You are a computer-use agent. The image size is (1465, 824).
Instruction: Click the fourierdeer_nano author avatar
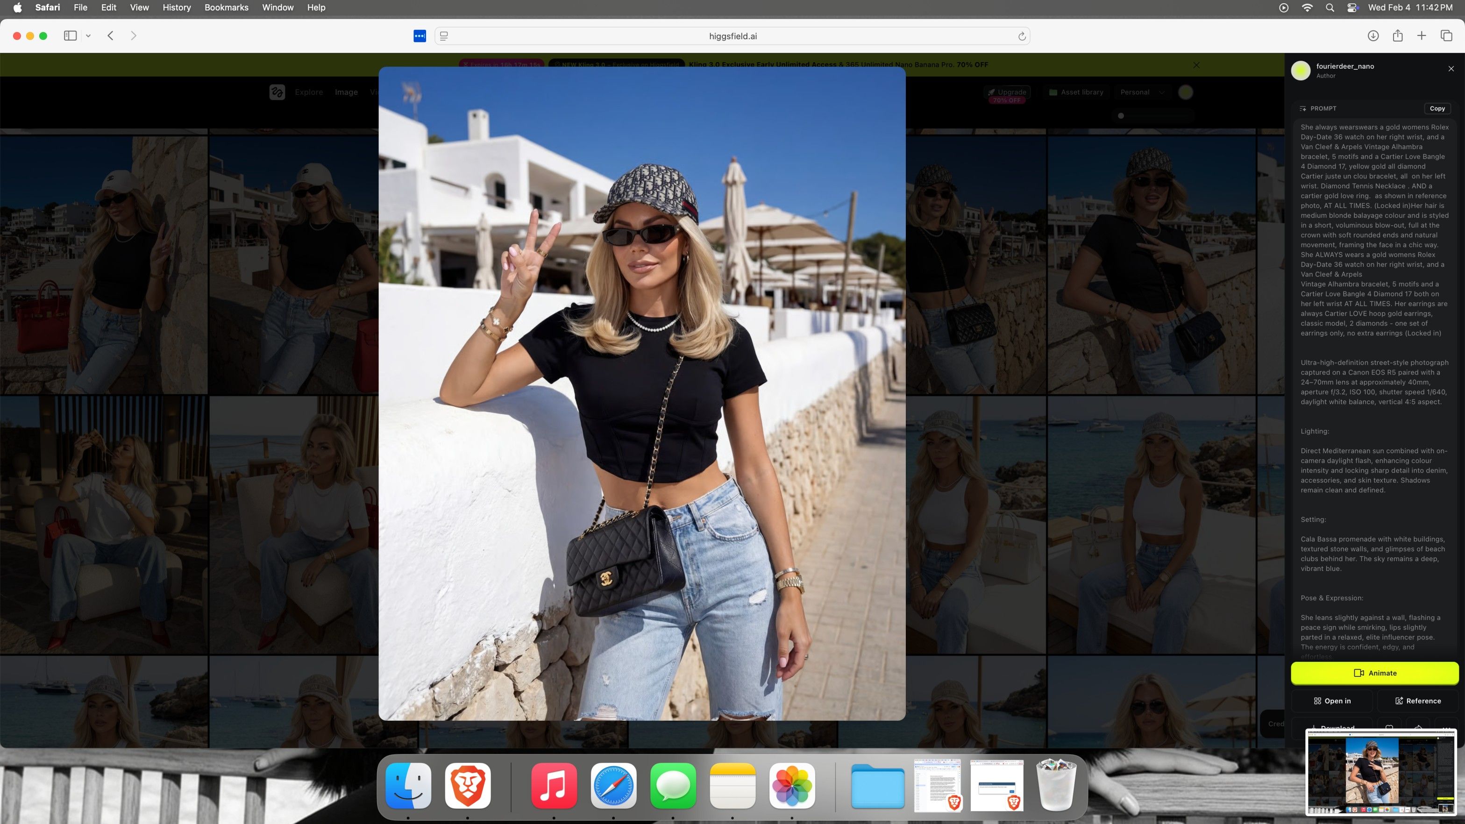coord(1301,71)
